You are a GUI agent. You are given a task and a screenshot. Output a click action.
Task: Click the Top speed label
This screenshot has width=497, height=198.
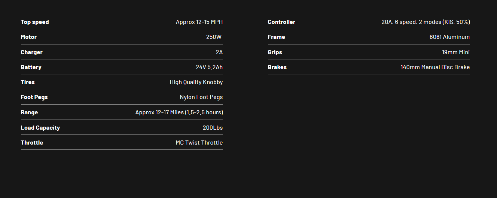35,22
